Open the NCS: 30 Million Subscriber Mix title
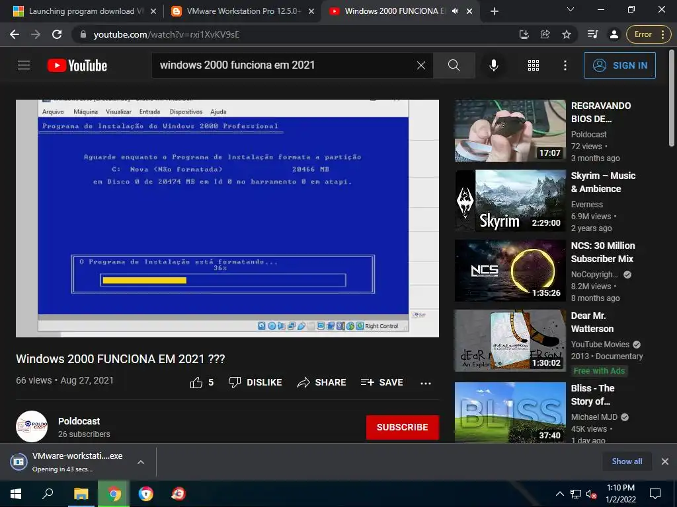Screen dimensions: 677x507 [x=603, y=252]
